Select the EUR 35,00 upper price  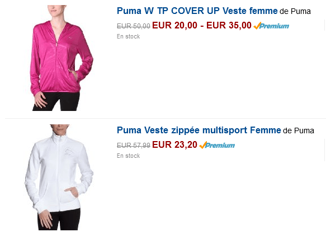(229, 26)
